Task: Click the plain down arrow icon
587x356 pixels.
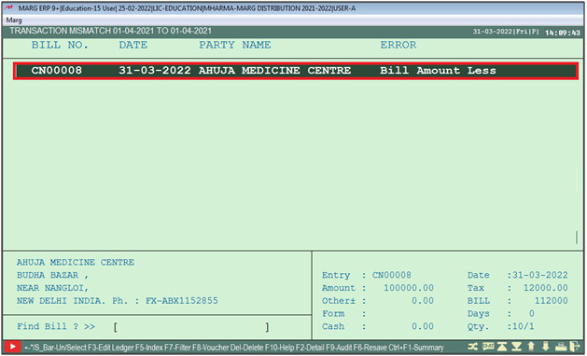Action: (545, 347)
